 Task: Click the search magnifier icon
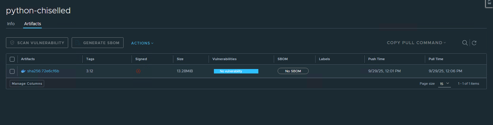click(x=465, y=43)
